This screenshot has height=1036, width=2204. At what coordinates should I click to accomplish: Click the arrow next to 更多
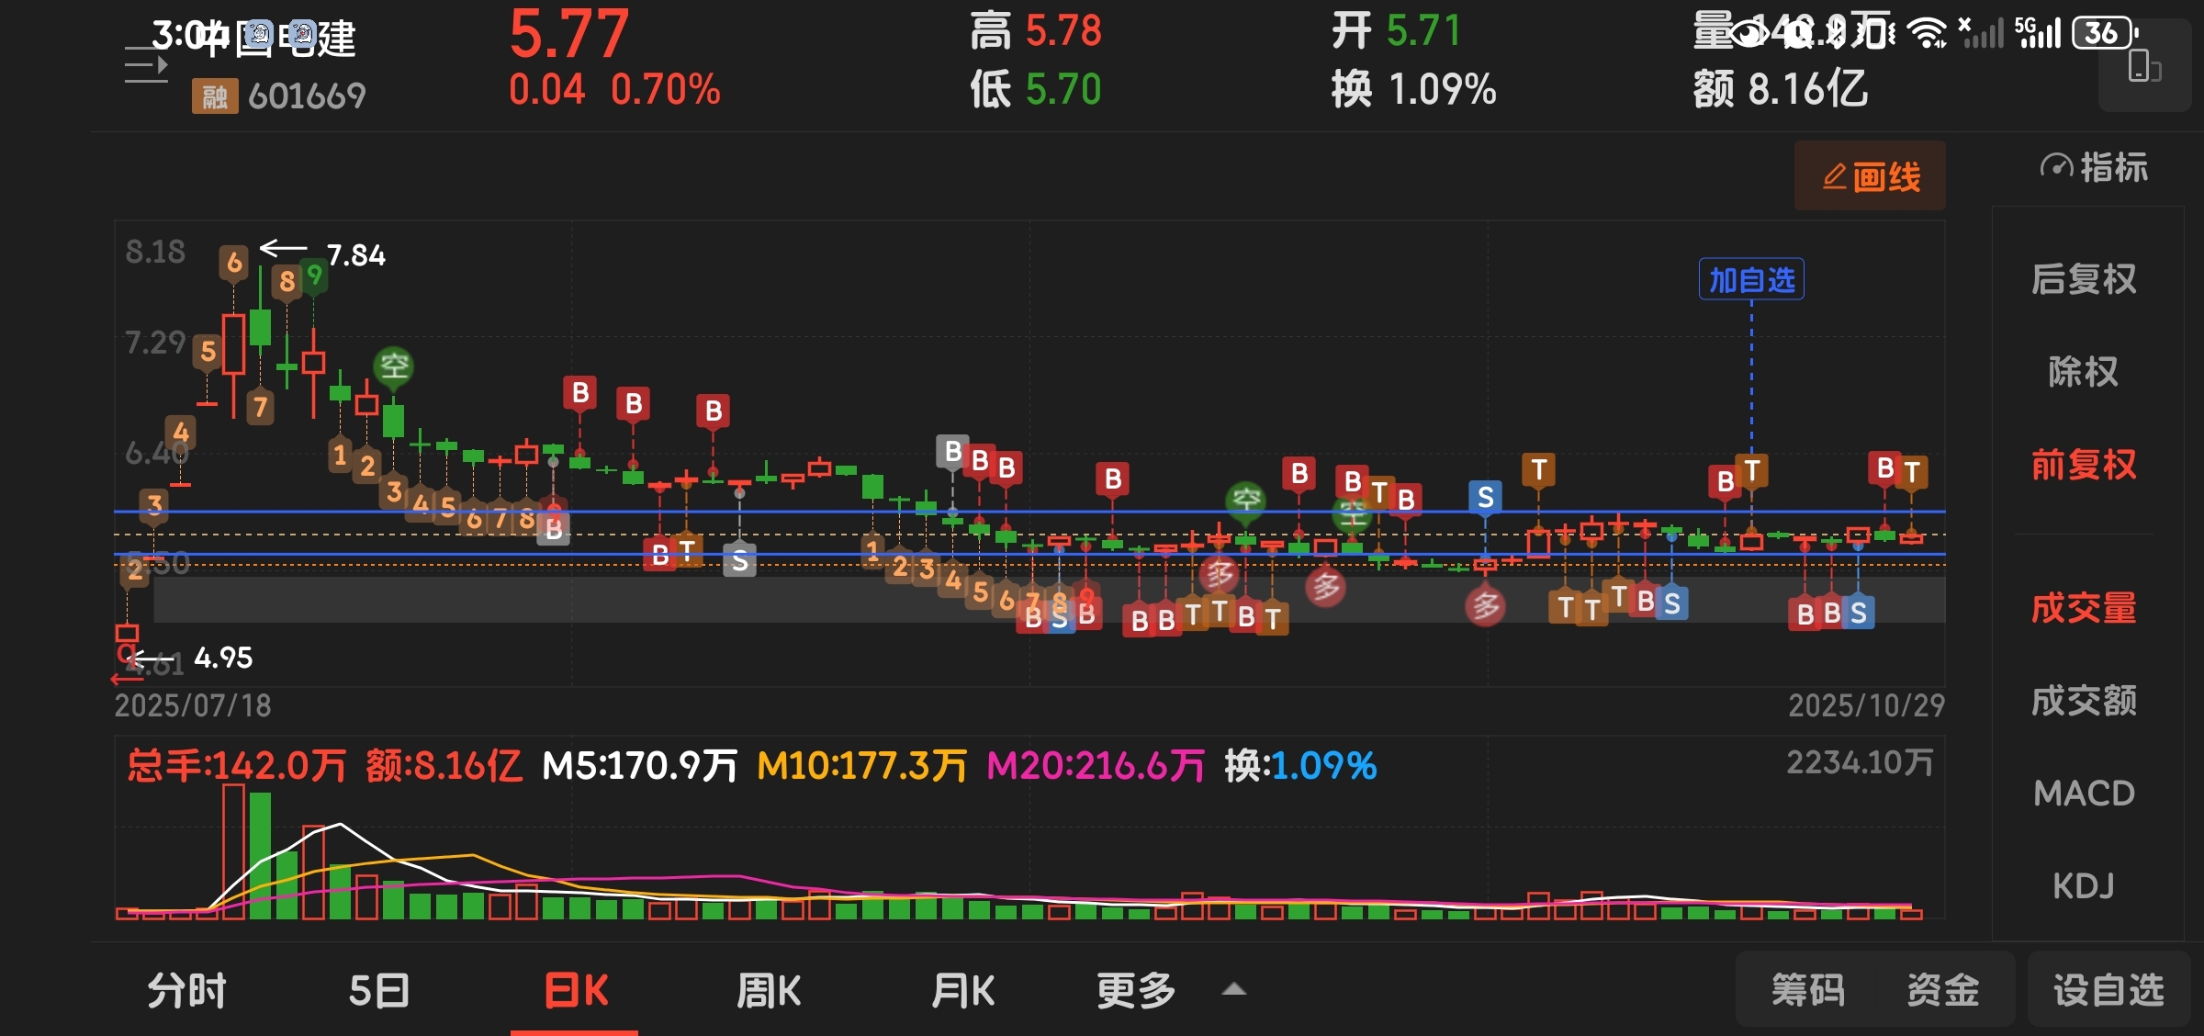pyautogui.click(x=1234, y=989)
